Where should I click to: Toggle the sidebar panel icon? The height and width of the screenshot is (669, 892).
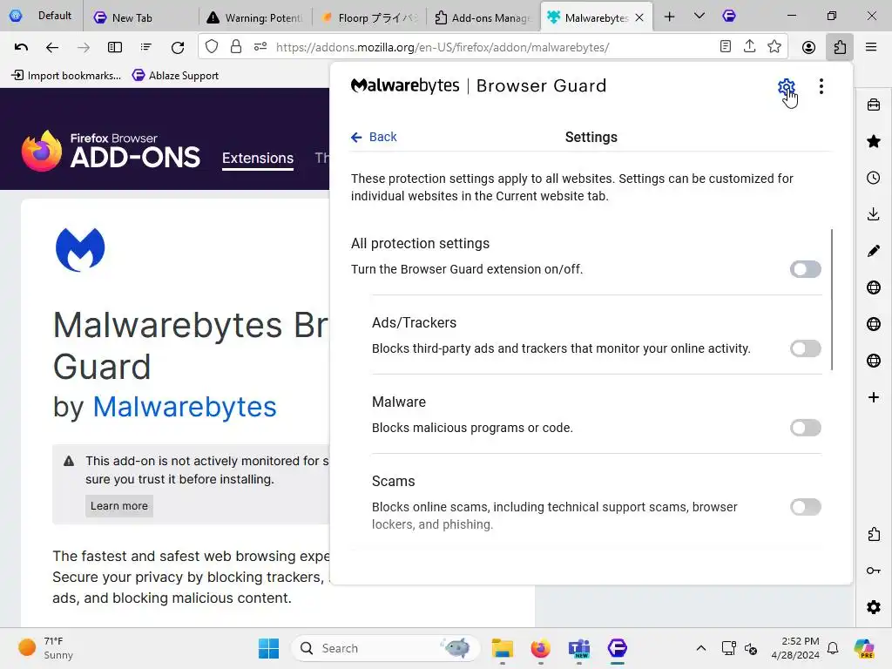[115, 47]
